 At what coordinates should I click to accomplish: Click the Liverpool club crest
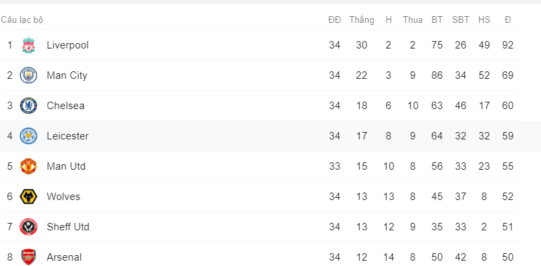(x=28, y=45)
